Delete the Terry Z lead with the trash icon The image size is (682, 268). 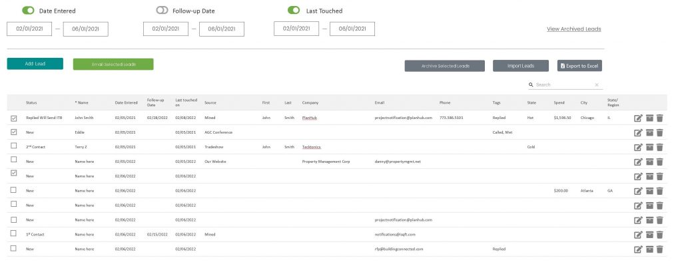coord(660,147)
